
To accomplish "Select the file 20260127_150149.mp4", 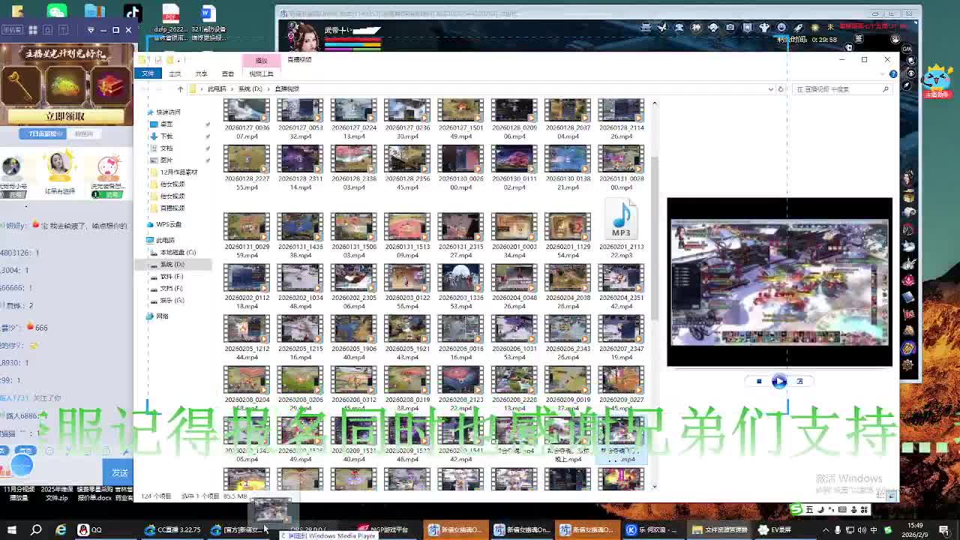I will click(x=460, y=120).
